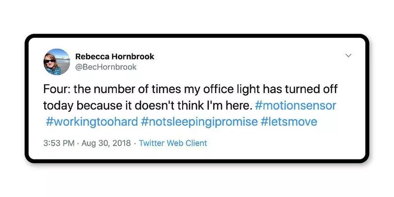Viewport: 394px width, 197px height.
Task: Open the tweet options chevron menu
Action: tap(349, 56)
